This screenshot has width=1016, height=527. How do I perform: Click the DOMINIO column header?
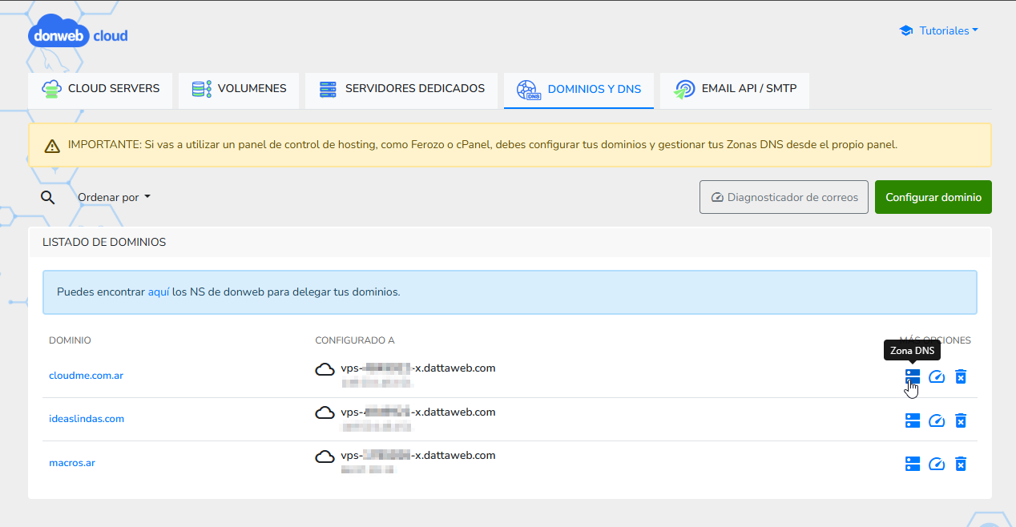[70, 340]
